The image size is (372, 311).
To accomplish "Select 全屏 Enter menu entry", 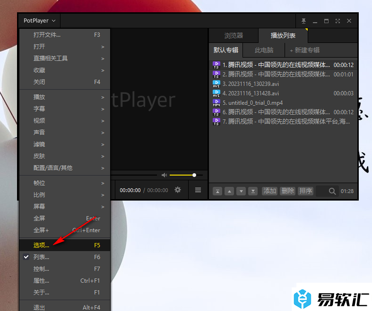I will tap(65, 219).
